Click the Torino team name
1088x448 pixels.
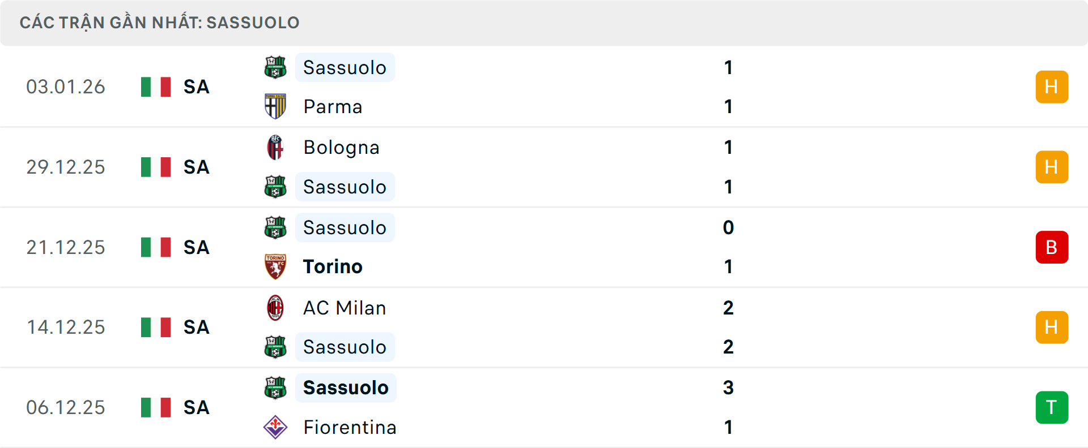point(333,266)
